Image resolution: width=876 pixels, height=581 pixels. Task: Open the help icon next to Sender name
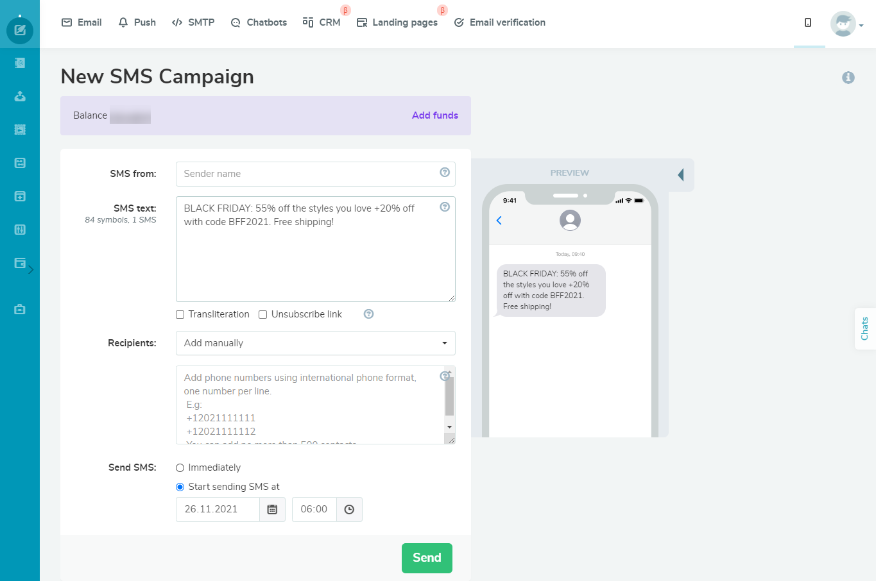pyautogui.click(x=444, y=172)
